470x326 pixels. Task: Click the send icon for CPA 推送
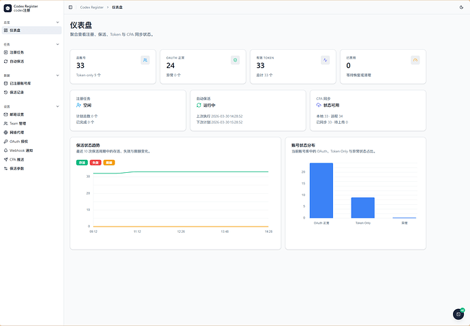[x=5, y=159]
